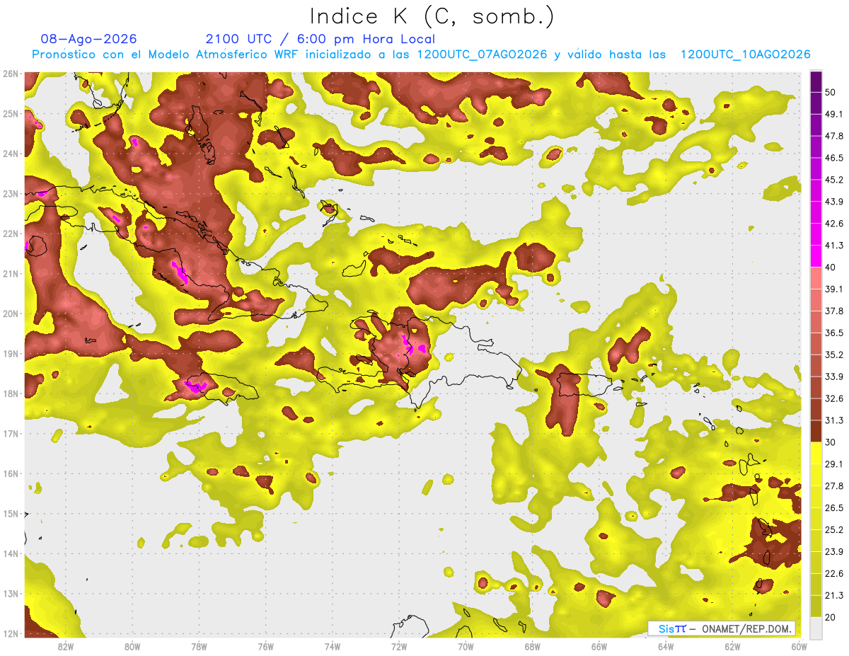Click the '68W' longitude axis label
The width and height of the screenshot is (849, 656).
(x=532, y=646)
